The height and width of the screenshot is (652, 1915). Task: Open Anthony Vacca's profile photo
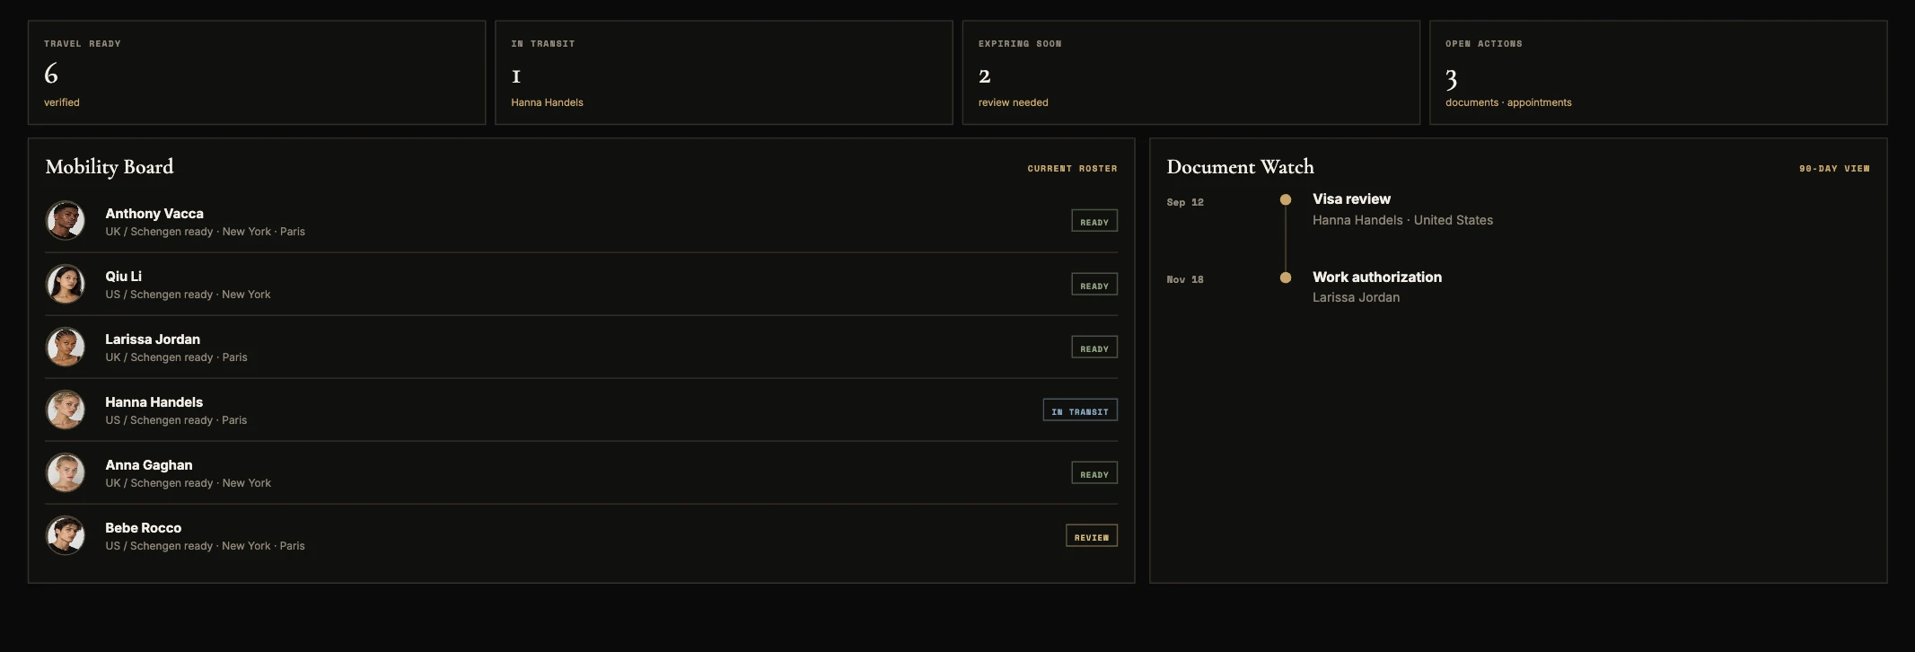click(x=66, y=221)
